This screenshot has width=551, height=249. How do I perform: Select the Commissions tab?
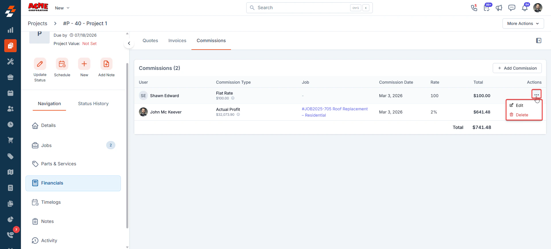211,41
